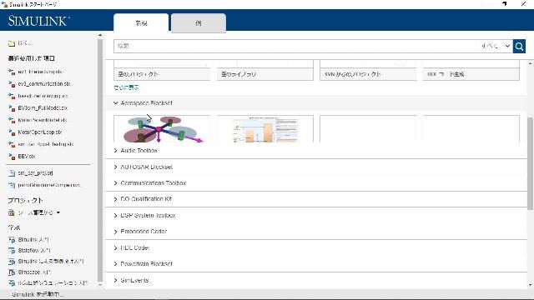
Task: Click the show more link under templates
Action: point(126,87)
